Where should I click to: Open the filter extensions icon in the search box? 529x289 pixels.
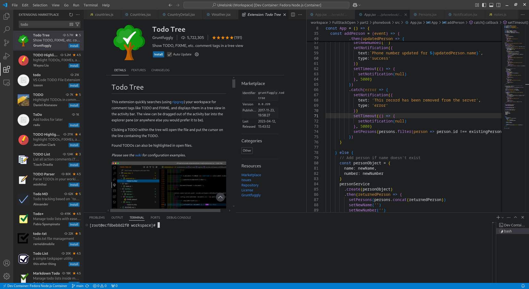coord(77,24)
